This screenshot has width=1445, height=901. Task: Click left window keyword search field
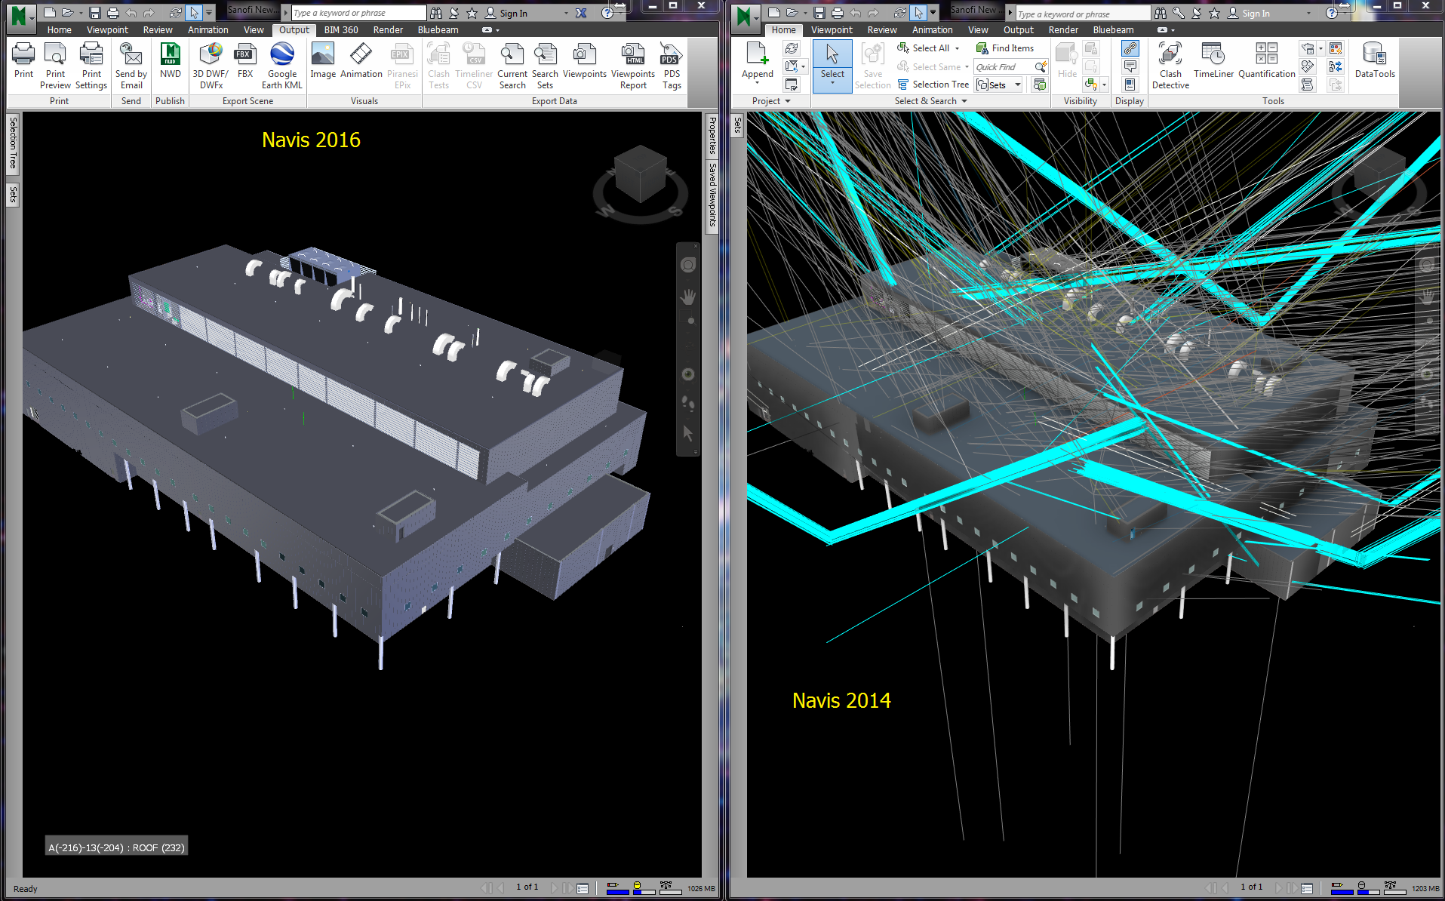[x=358, y=14]
